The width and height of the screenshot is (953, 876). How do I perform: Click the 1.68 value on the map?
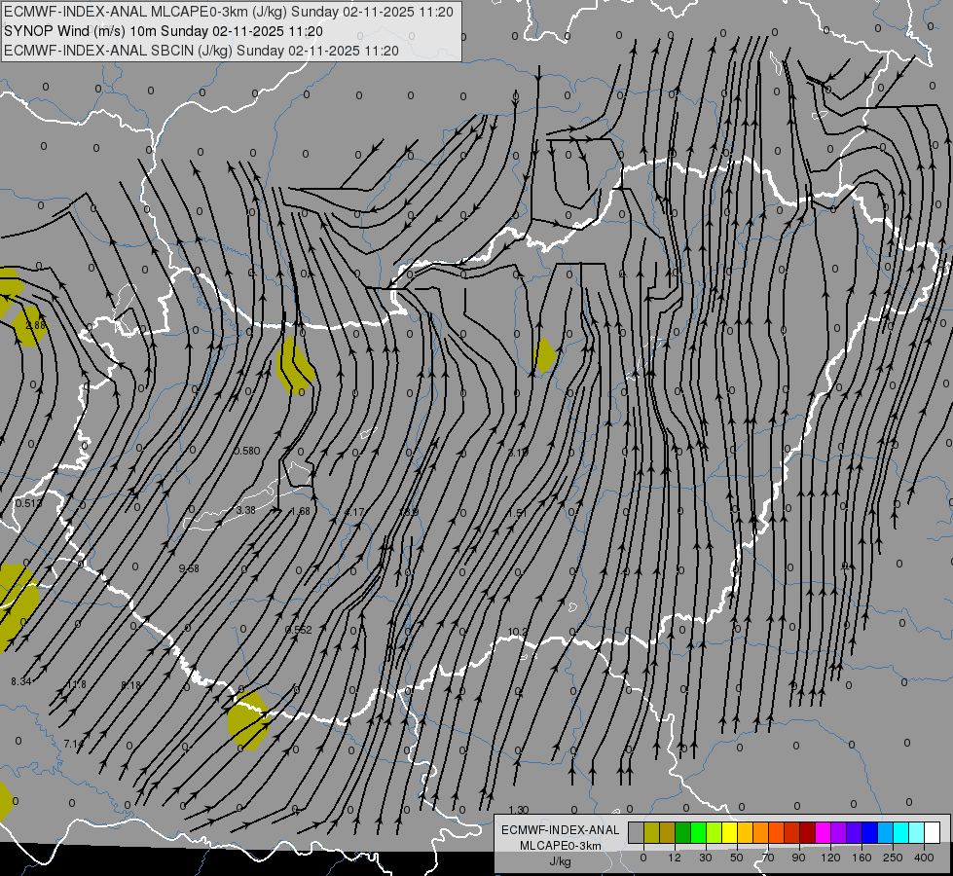click(x=300, y=511)
